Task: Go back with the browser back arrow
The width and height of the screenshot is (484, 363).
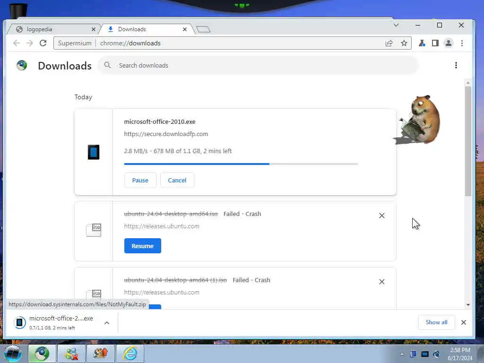Action: pos(17,43)
